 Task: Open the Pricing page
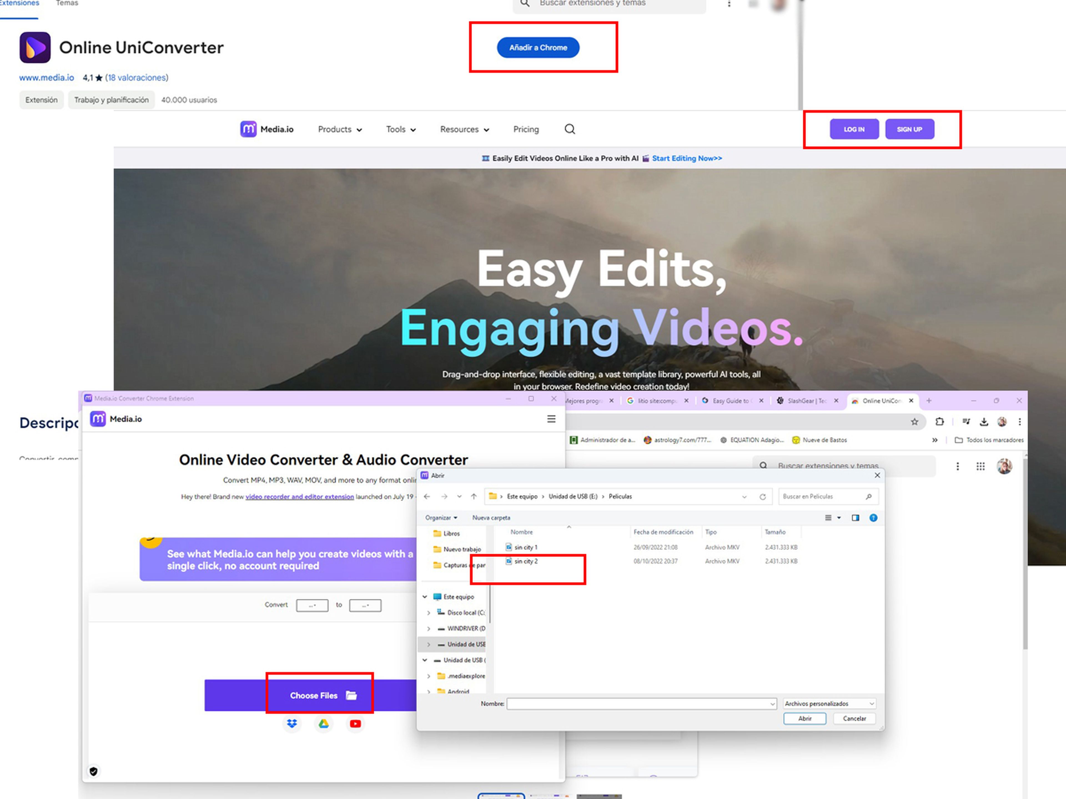click(x=526, y=130)
